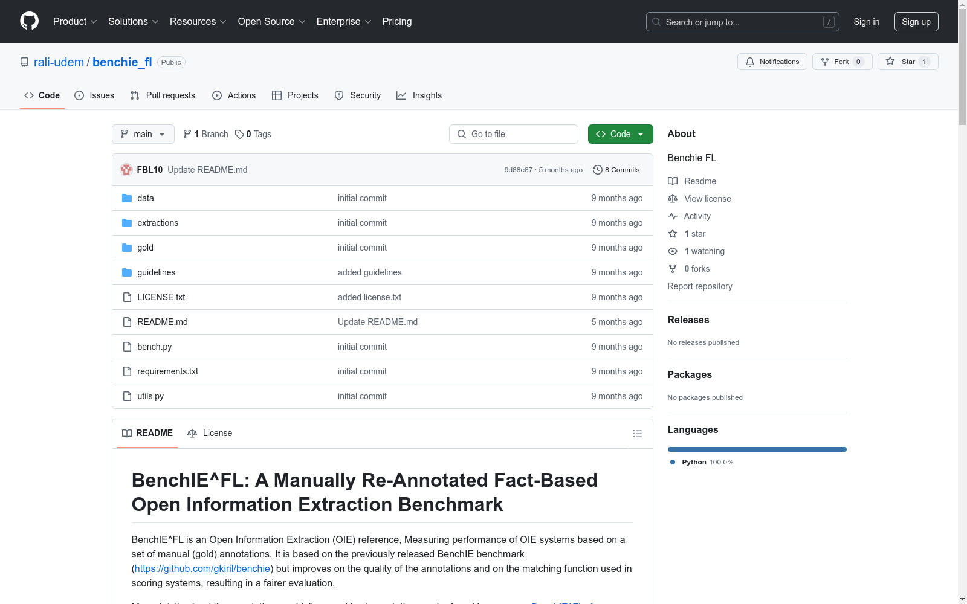The image size is (967, 604).
Task: Open the gold folder icon
Action: (x=127, y=248)
